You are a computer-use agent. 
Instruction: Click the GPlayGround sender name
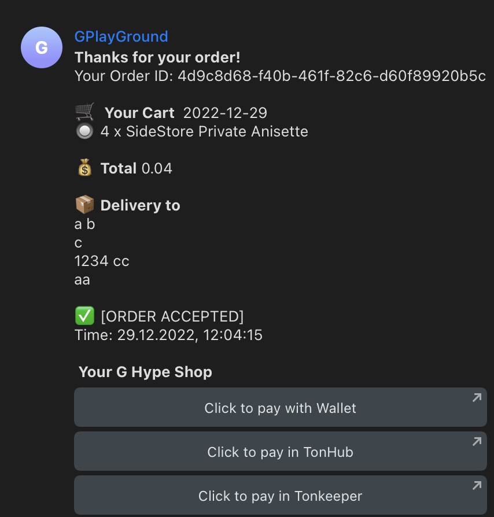coord(121,36)
